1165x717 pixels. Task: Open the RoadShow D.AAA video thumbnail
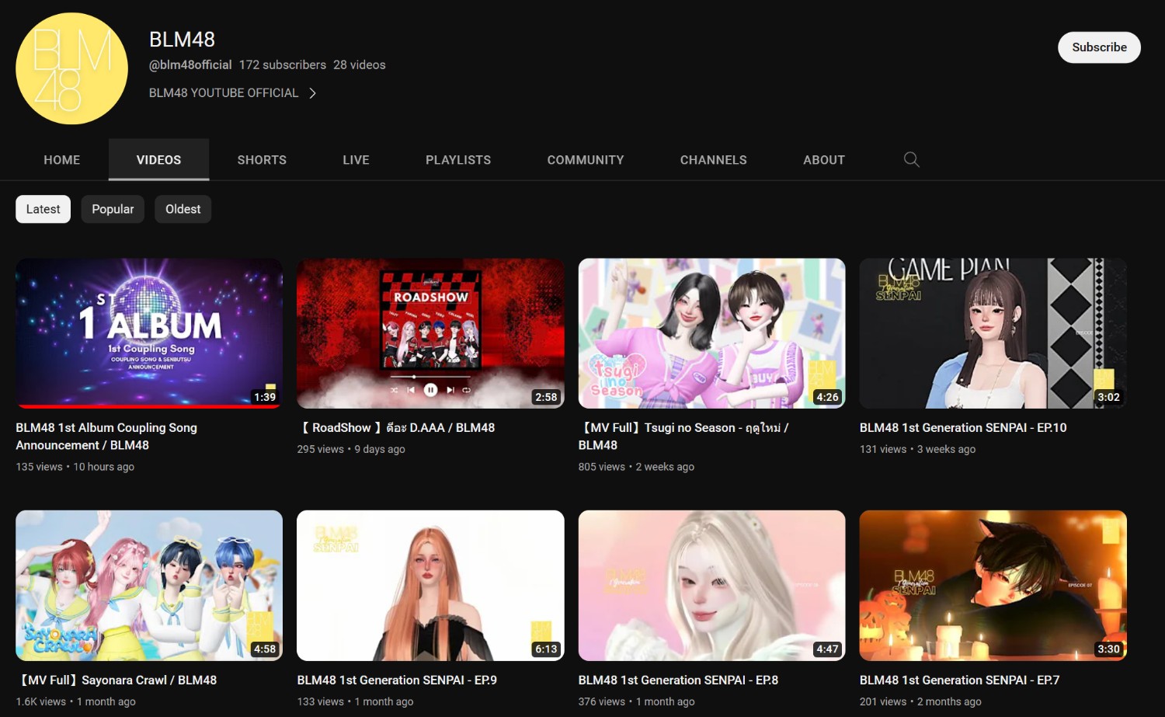pos(430,333)
